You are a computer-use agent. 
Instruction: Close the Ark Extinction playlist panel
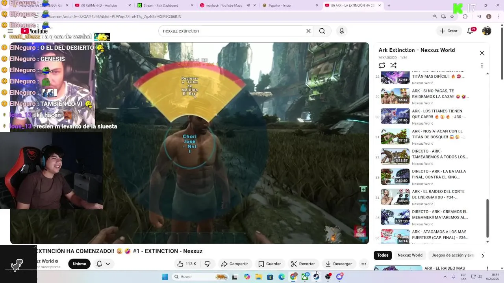click(x=482, y=53)
